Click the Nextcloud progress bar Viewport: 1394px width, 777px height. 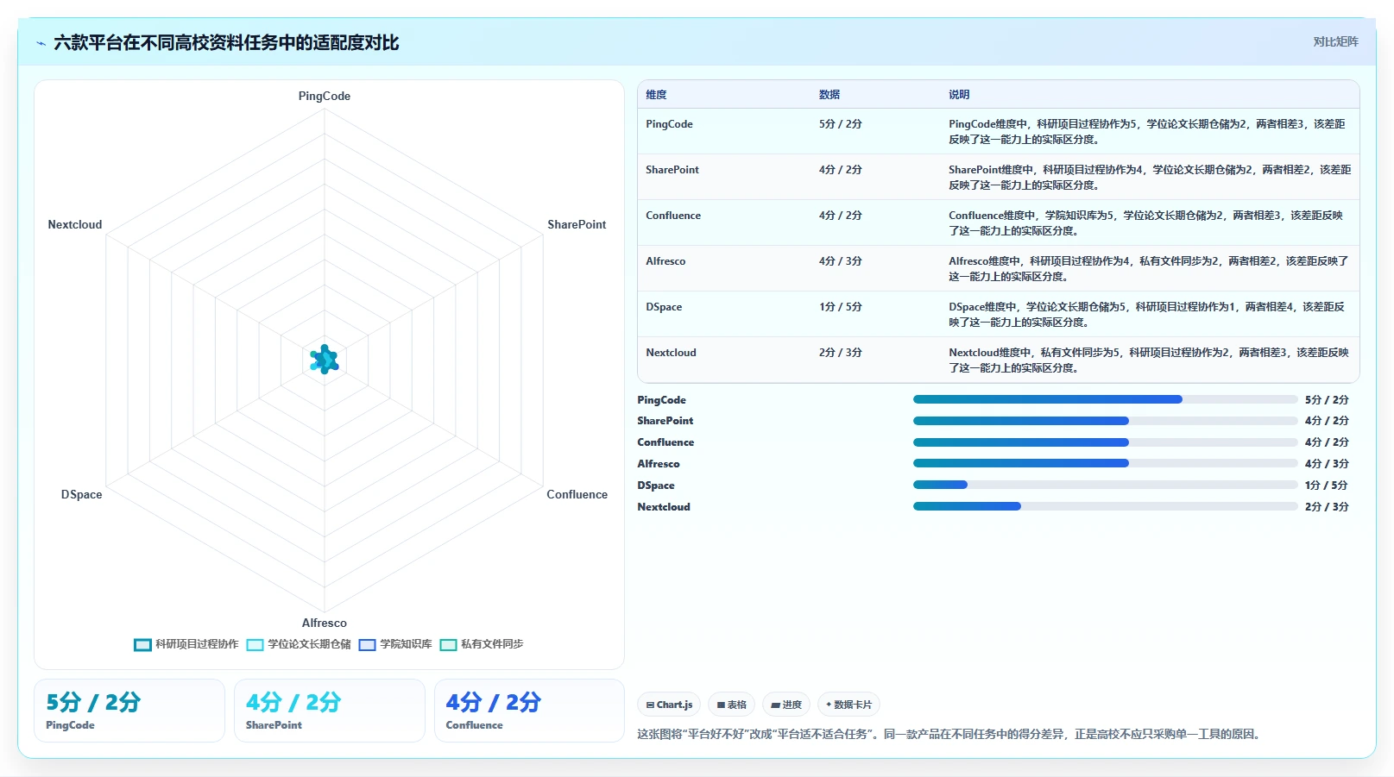coord(1106,506)
